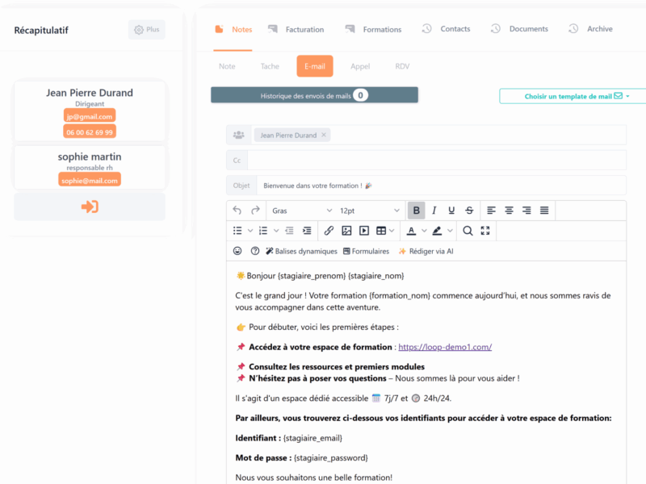Toggle italic text formatting
Image resolution: width=646 pixels, height=484 pixels.
(434, 211)
